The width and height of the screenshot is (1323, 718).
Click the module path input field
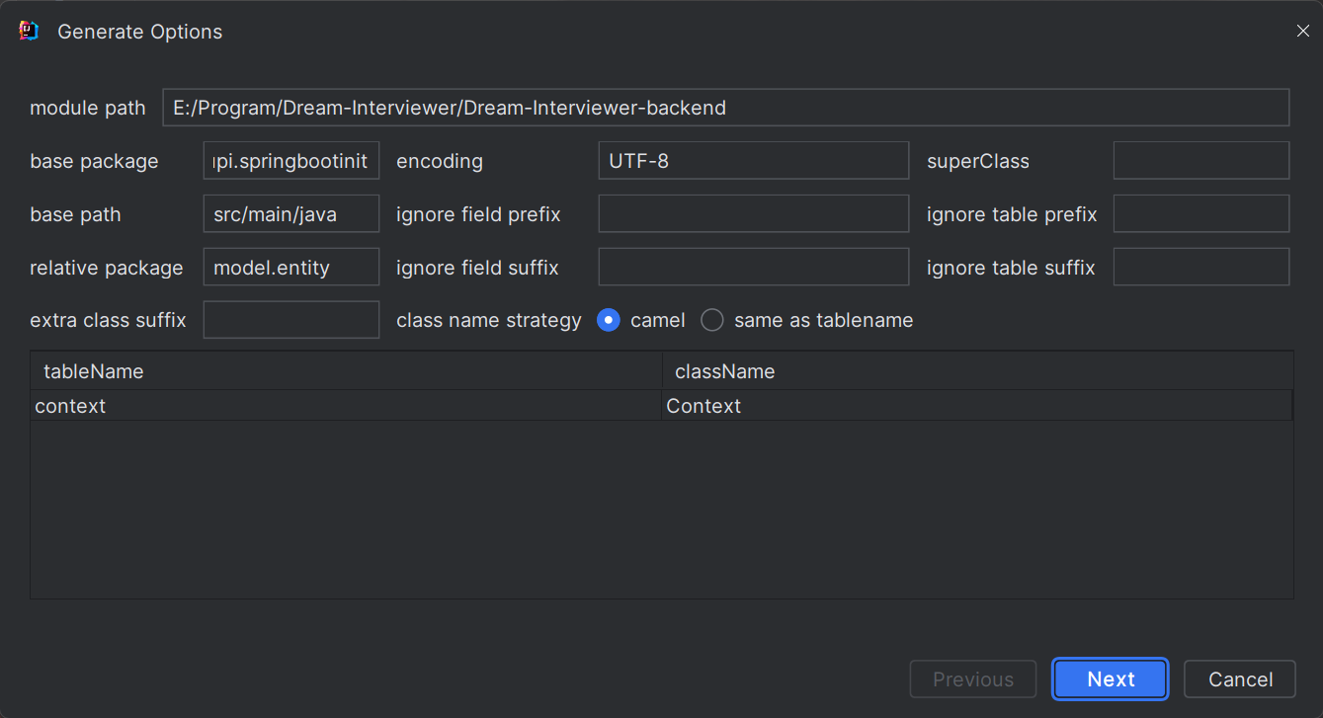[725, 108]
